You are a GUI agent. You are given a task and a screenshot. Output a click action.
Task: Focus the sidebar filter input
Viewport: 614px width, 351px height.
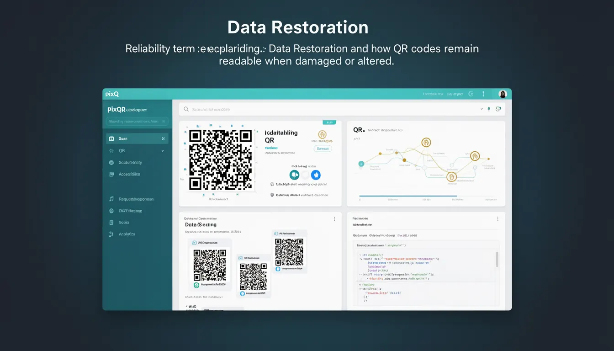point(137,122)
